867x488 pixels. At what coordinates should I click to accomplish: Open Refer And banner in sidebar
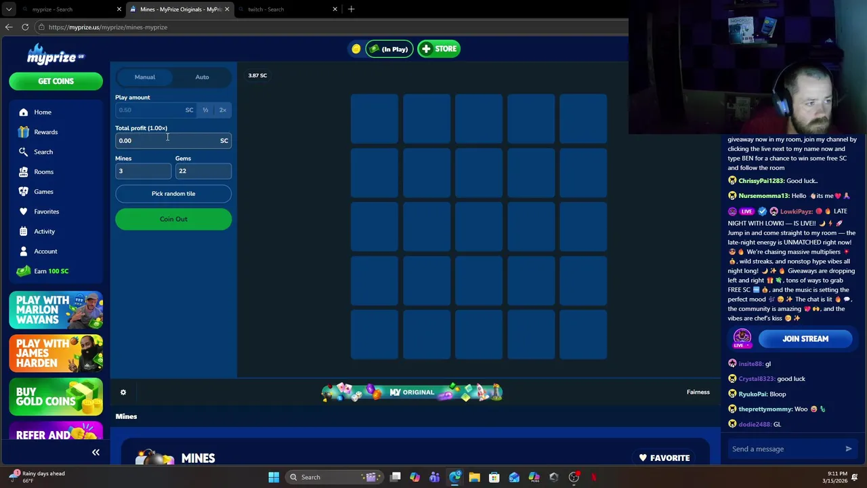click(x=56, y=431)
